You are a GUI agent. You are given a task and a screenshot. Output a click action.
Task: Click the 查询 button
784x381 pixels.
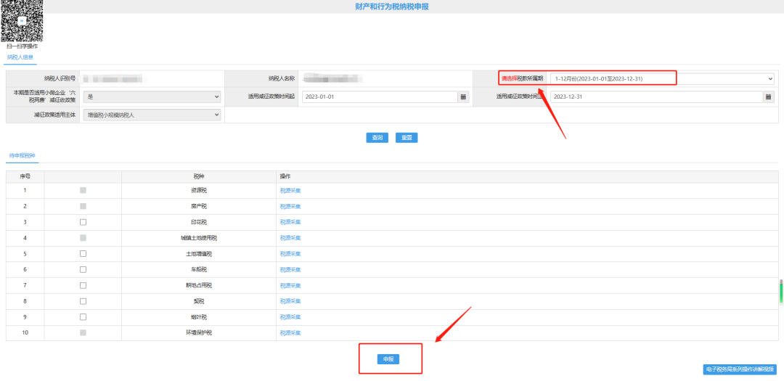377,138
